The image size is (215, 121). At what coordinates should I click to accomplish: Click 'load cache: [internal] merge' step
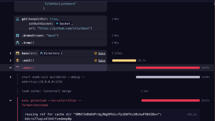coord(46,91)
